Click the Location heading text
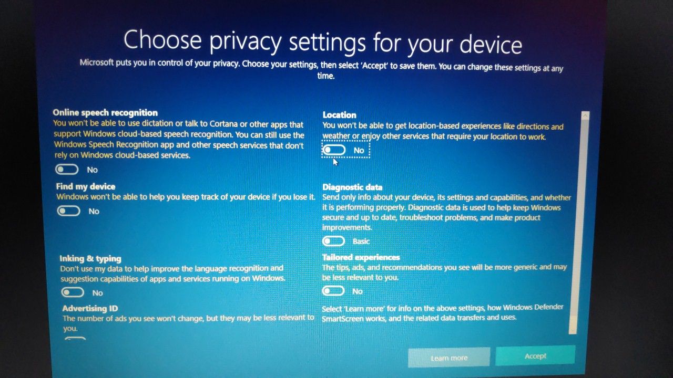Image resolution: width=673 pixels, height=378 pixels. [x=339, y=114]
